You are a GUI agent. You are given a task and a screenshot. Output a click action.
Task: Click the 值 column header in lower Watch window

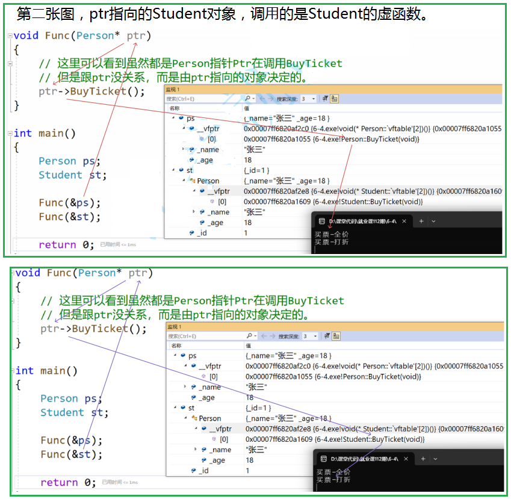click(x=249, y=346)
